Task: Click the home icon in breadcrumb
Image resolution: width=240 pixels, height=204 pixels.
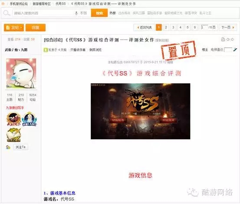Action: pyautogui.click(x=3, y=3)
